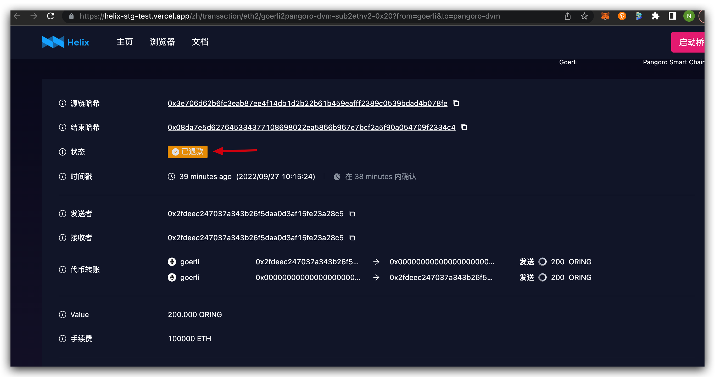
Task: Open the 文档 menu item
Action: (x=200, y=42)
